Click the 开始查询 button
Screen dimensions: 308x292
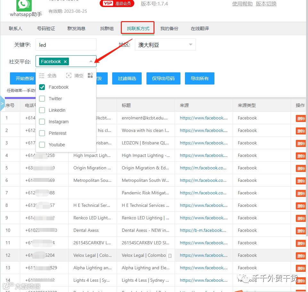(x=23, y=78)
